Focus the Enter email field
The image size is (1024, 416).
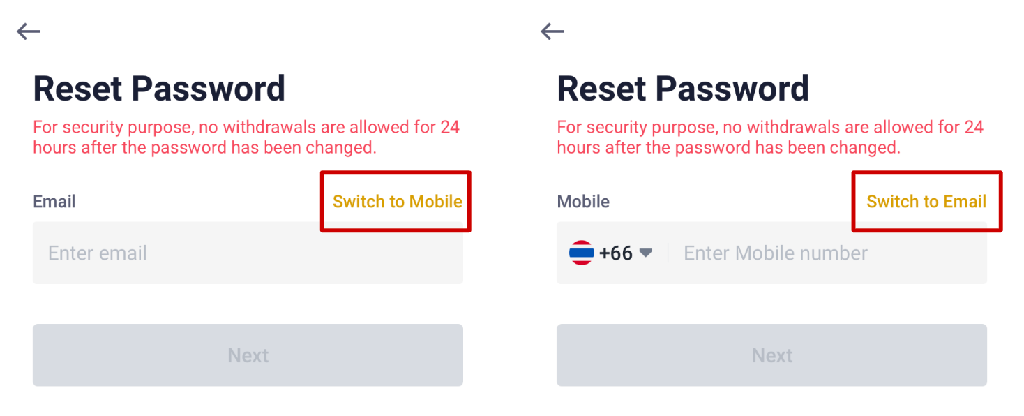pyautogui.click(x=248, y=253)
